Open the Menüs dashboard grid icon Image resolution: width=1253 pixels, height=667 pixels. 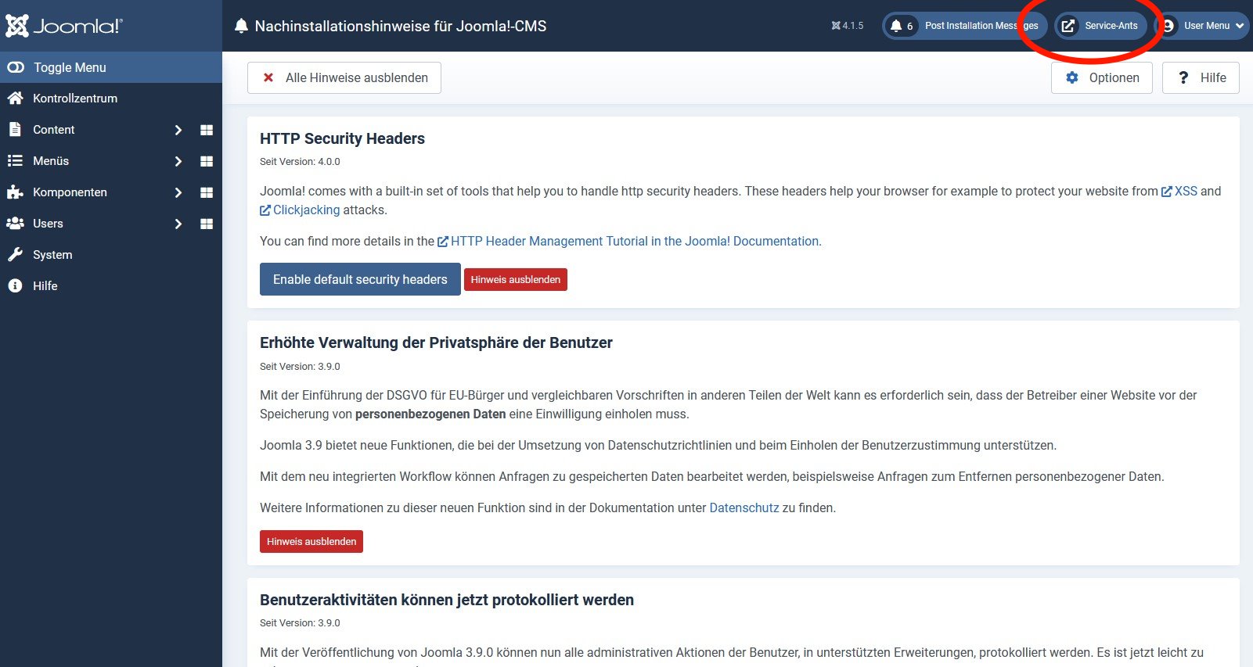pyautogui.click(x=207, y=161)
